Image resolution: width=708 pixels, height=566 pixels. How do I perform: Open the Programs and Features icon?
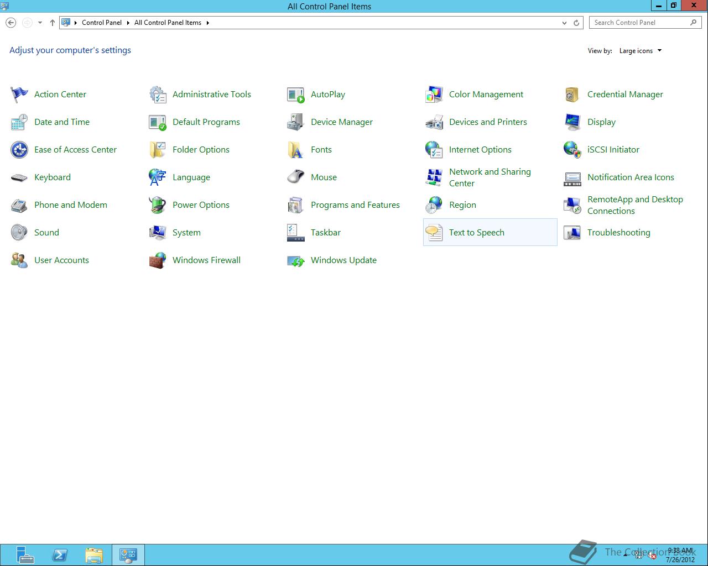pos(296,205)
